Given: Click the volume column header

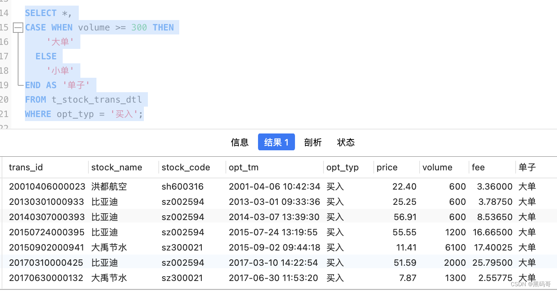Looking at the screenshot, I should coord(437,168).
